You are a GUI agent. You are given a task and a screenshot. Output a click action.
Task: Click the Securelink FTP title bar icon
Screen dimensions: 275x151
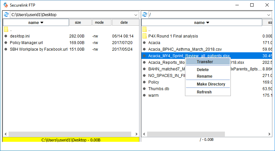tap(5, 5)
